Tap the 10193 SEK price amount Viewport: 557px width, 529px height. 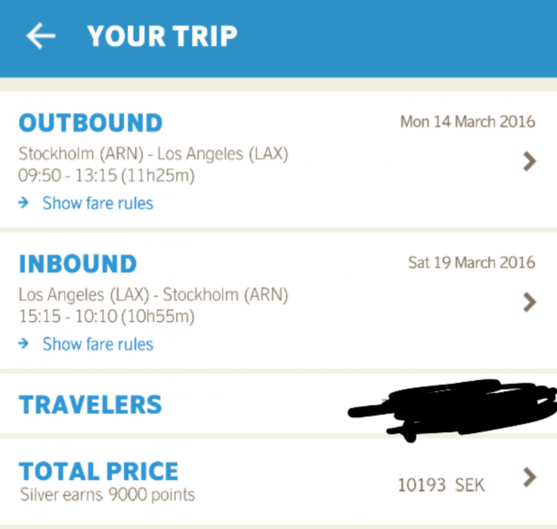click(441, 484)
